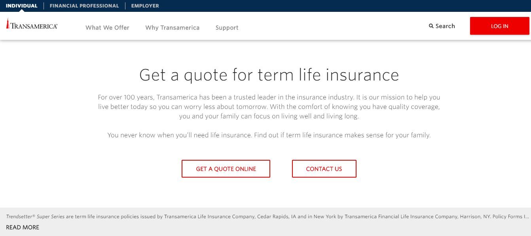Viewport: 531px width, 236px height.
Task: Click the Search label next to the magnifier
Action: pyautogui.click(x=446, y=26)
